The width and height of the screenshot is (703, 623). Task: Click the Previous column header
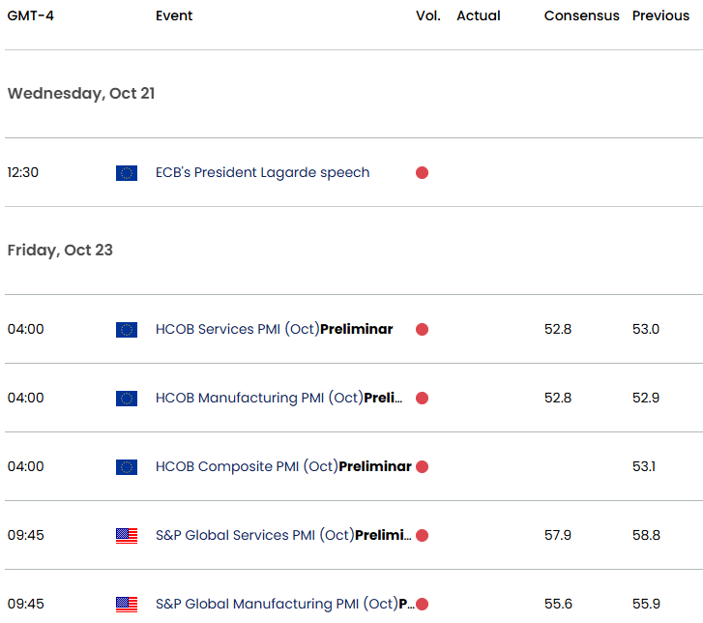coord(660,15)
